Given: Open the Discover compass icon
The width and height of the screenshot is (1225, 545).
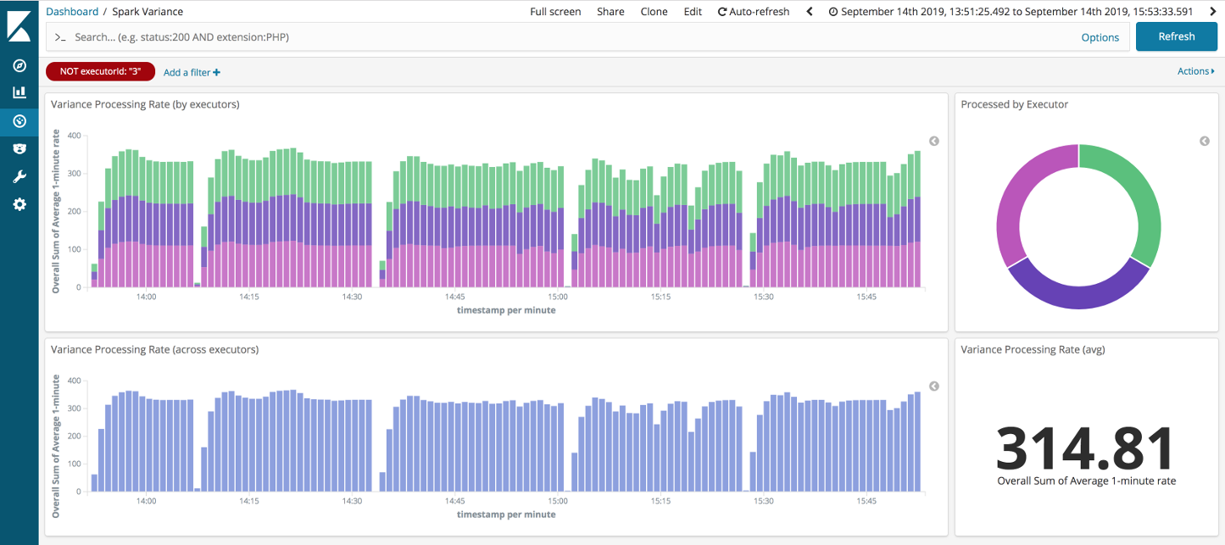Looking at the screenshot, I should tap(19, 65).
